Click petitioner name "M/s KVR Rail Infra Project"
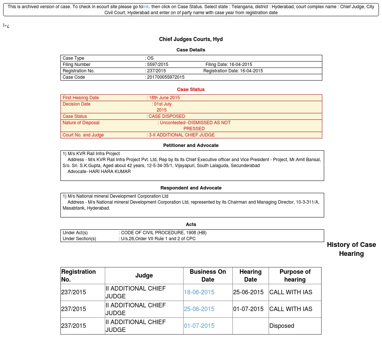Screen dimensions: 382x345 [x=94, y=154]
